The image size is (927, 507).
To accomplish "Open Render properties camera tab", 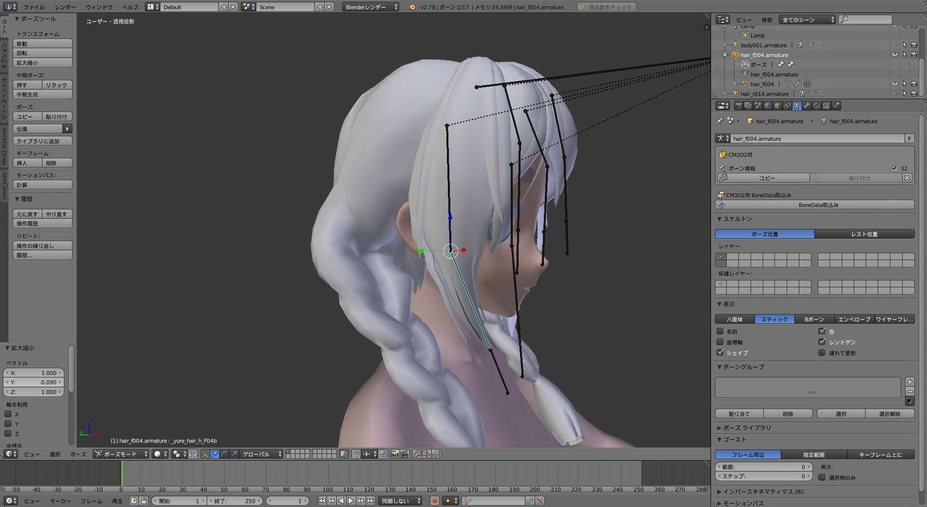I will (738, 106).
